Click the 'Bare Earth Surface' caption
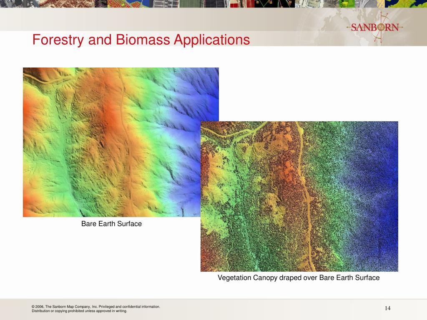 (111, 224)
